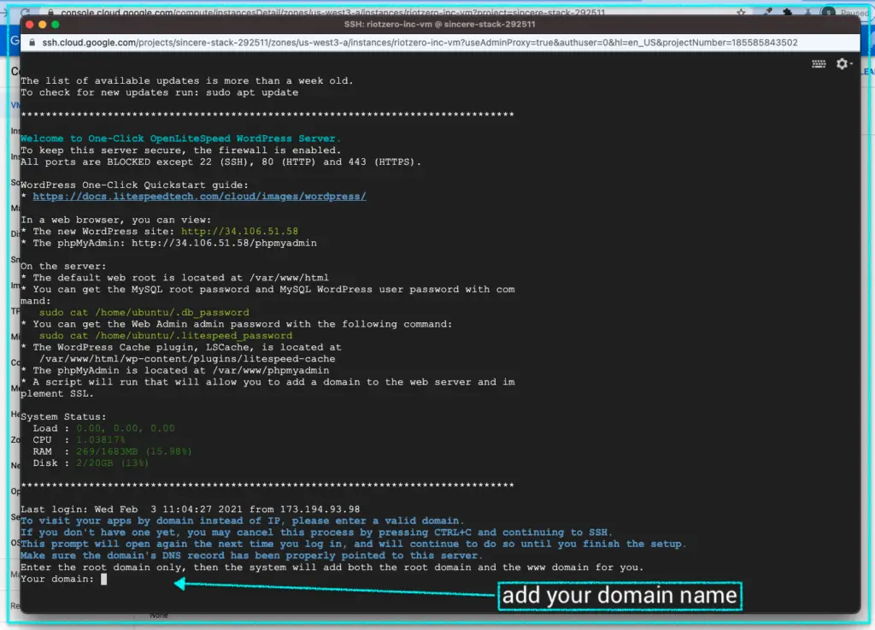
Task: Click the profile avatar in the background browser
Action: [x=829, y=12]
